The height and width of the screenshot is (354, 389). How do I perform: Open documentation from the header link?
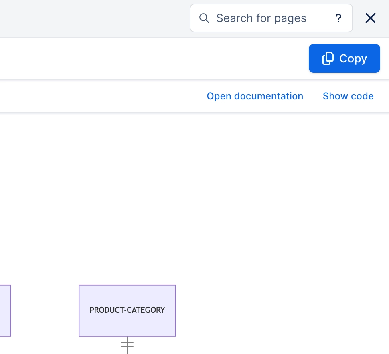[x=255, y=96]
